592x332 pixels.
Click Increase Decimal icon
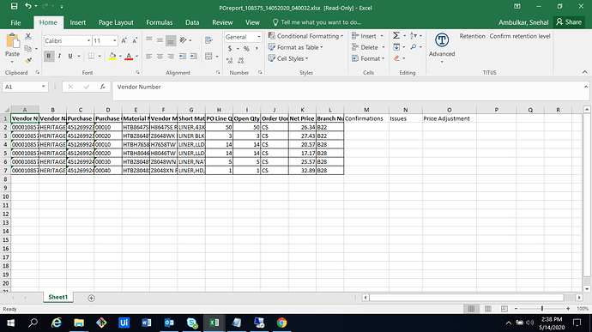pyautogui.click(x=230, y=60)
